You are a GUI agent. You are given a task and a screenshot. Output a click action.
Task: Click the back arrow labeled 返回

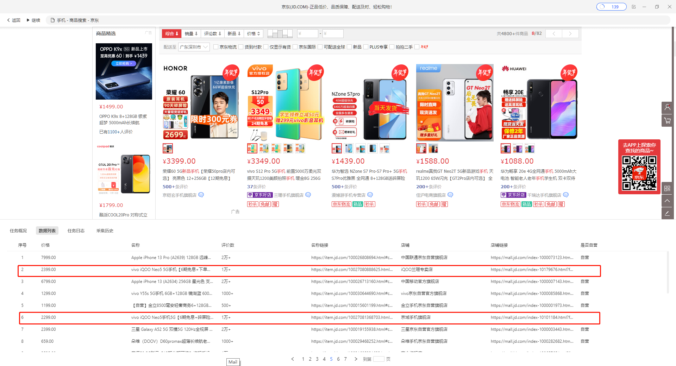(14, 20)
